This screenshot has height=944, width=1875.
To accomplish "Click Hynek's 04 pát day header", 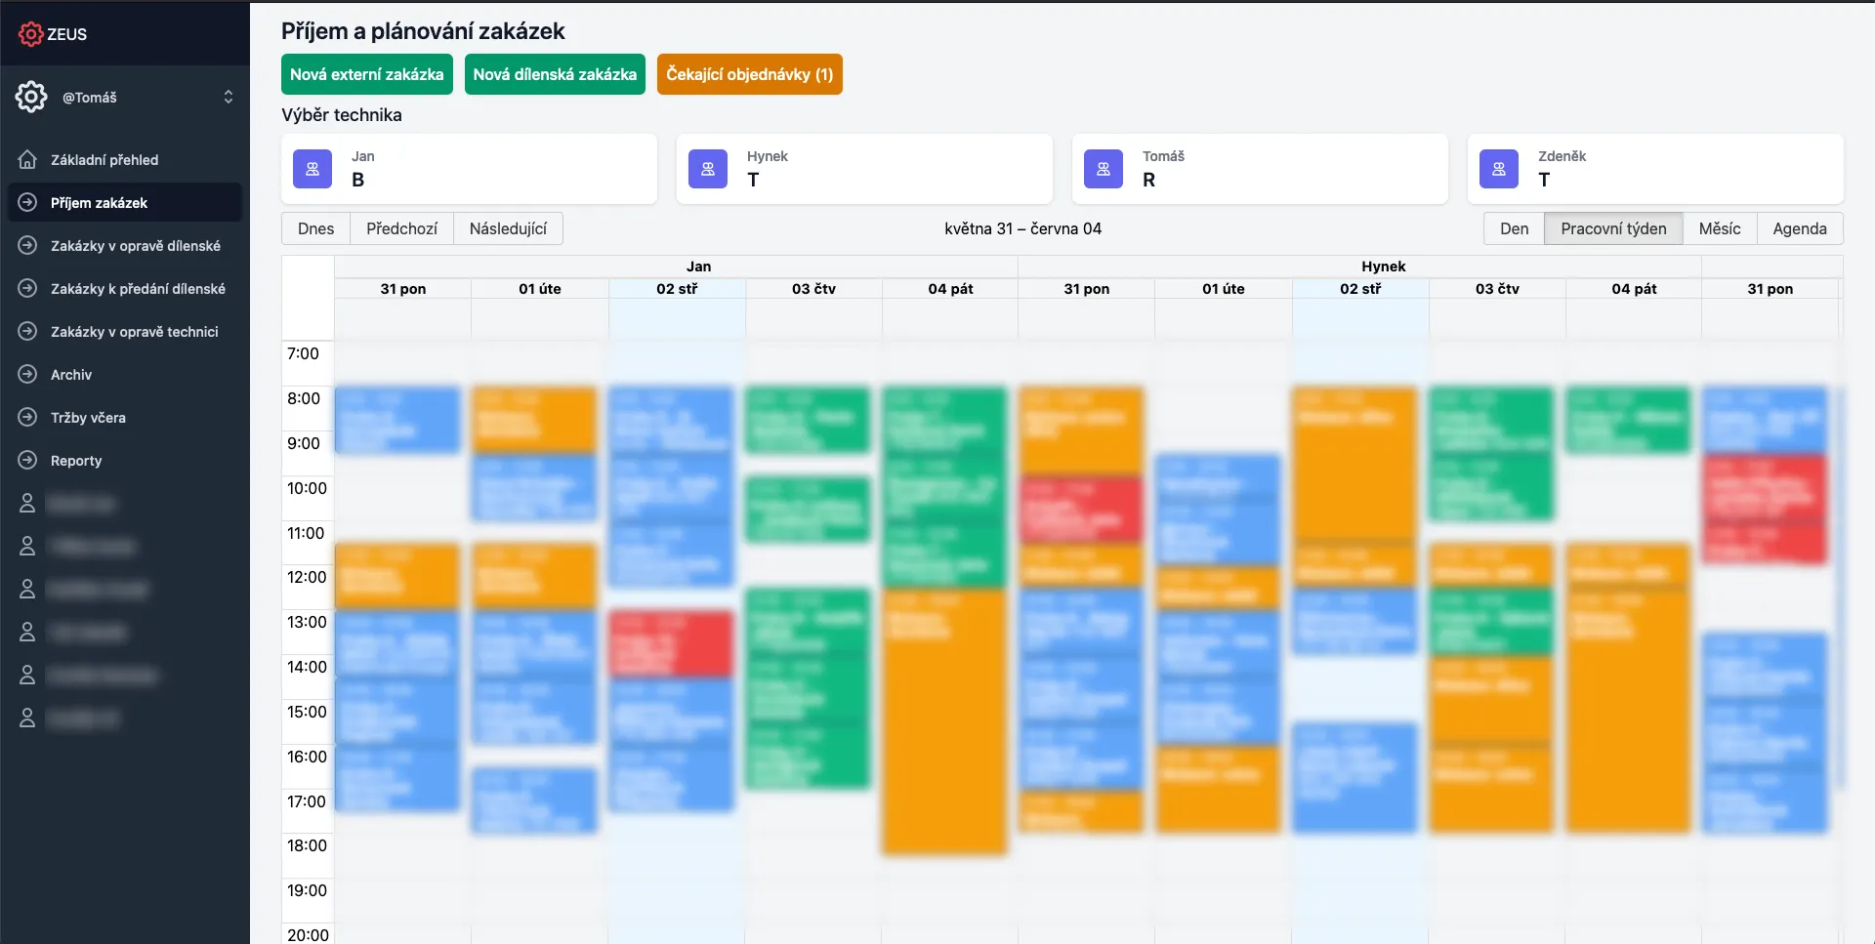I will coord(1634,289).
